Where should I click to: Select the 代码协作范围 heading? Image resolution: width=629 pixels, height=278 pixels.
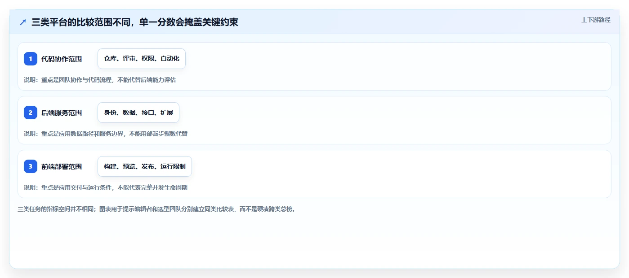tap(62, 59)
